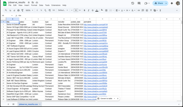
Task: Open zoom 100% dropdown
Action: [x=29, y=10]
